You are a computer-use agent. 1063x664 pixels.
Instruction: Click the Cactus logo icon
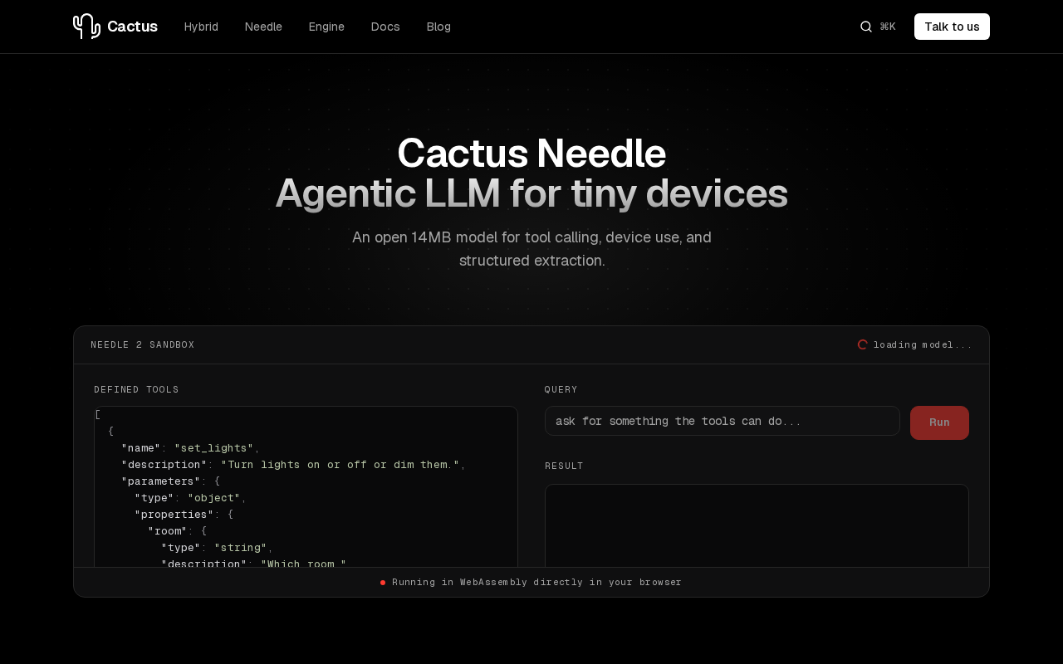[x=86, y=27]
